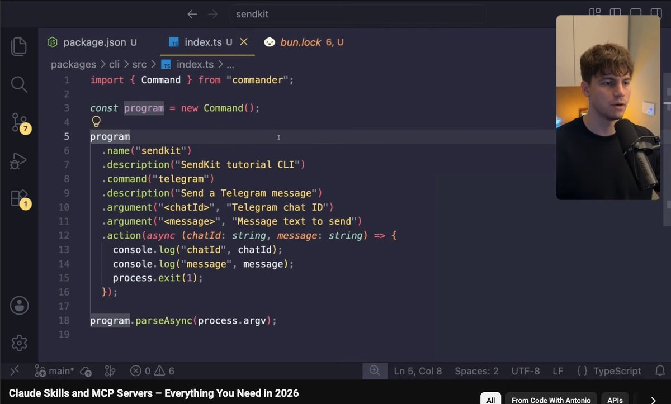
Task: Open problems: 0 errors 6 warnings
Action: pyautogui.click(x=152, y=371)
